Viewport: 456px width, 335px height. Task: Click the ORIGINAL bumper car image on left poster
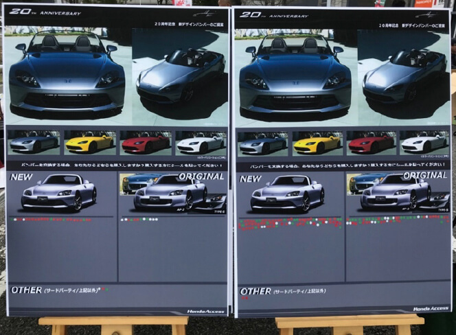click(x=170, y=193)
